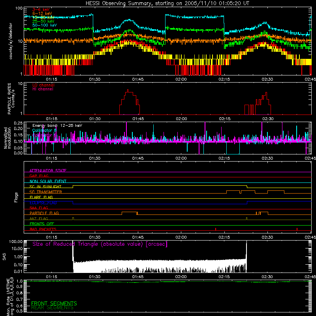Select the Collimator 8 legend label
The image size is (316, 316).
[x=44, y=130]
